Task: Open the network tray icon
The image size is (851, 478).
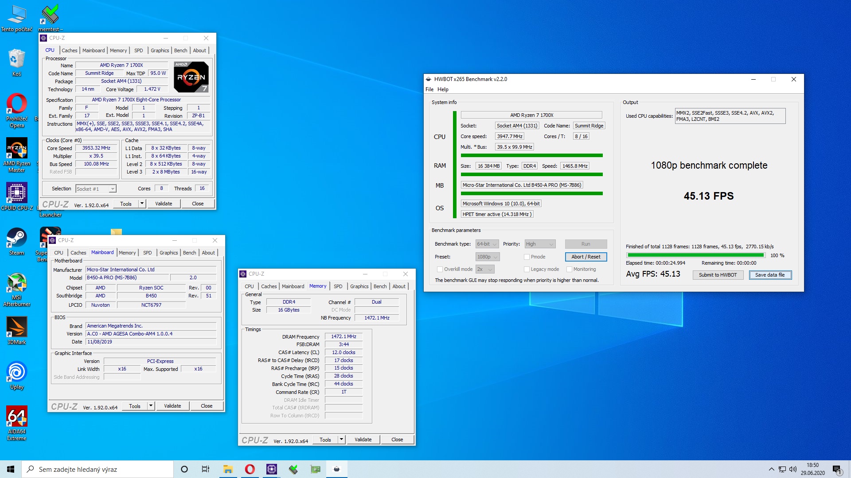Action: pyautogui.click(x=782, y=469)
